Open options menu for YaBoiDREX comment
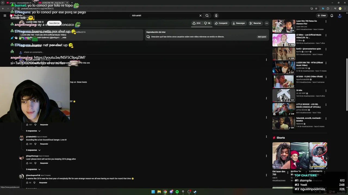348x195 pixels. click(266, 137)
